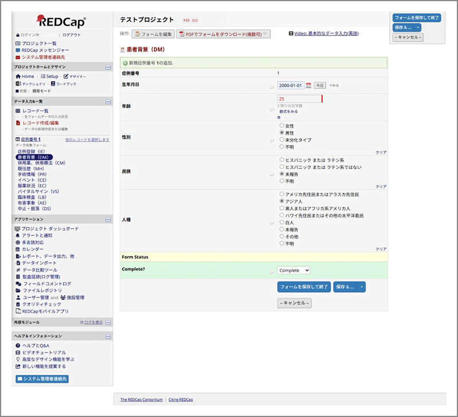The height and width of the screenshot is (417, 458).
Task: Open the バイタルサイン（VS） form
Action: click(38, 191)
